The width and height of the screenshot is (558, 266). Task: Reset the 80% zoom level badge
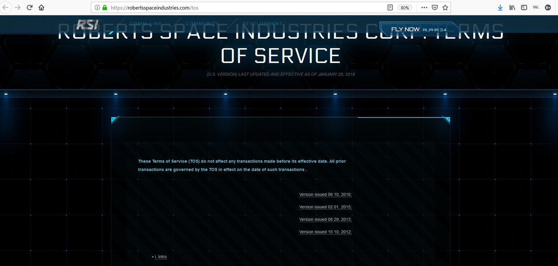click(405, 7)
